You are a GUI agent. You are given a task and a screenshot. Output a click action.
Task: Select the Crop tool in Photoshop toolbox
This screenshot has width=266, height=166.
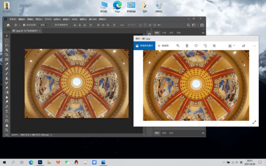pyautogui.click(x=7, y=55)
